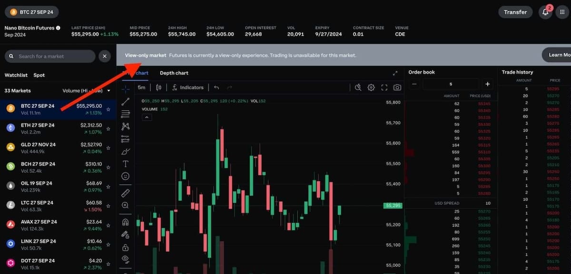Take a chart snapshot with the camera icon

pos(397,87)
